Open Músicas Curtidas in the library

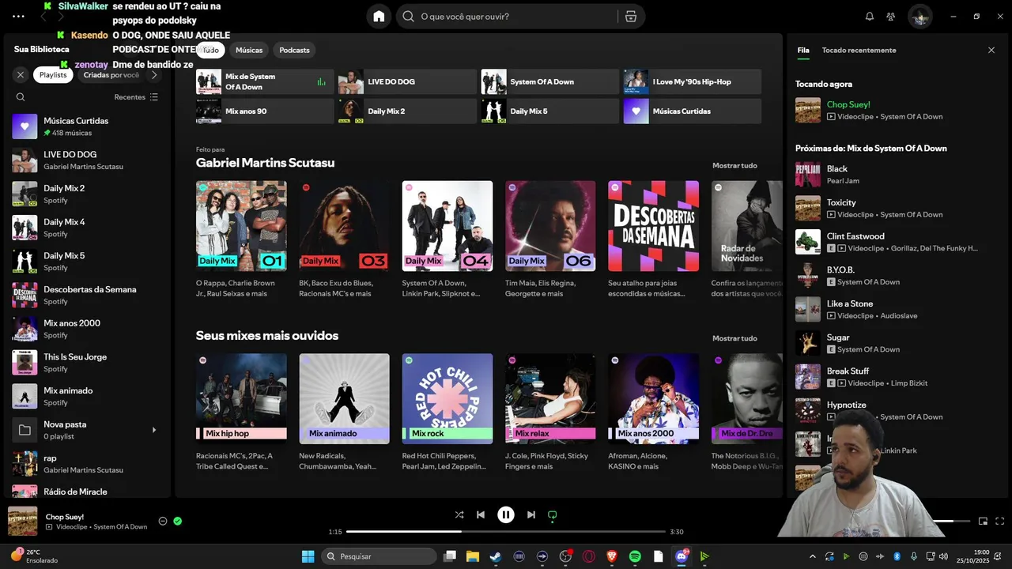(x=87, y=126)
